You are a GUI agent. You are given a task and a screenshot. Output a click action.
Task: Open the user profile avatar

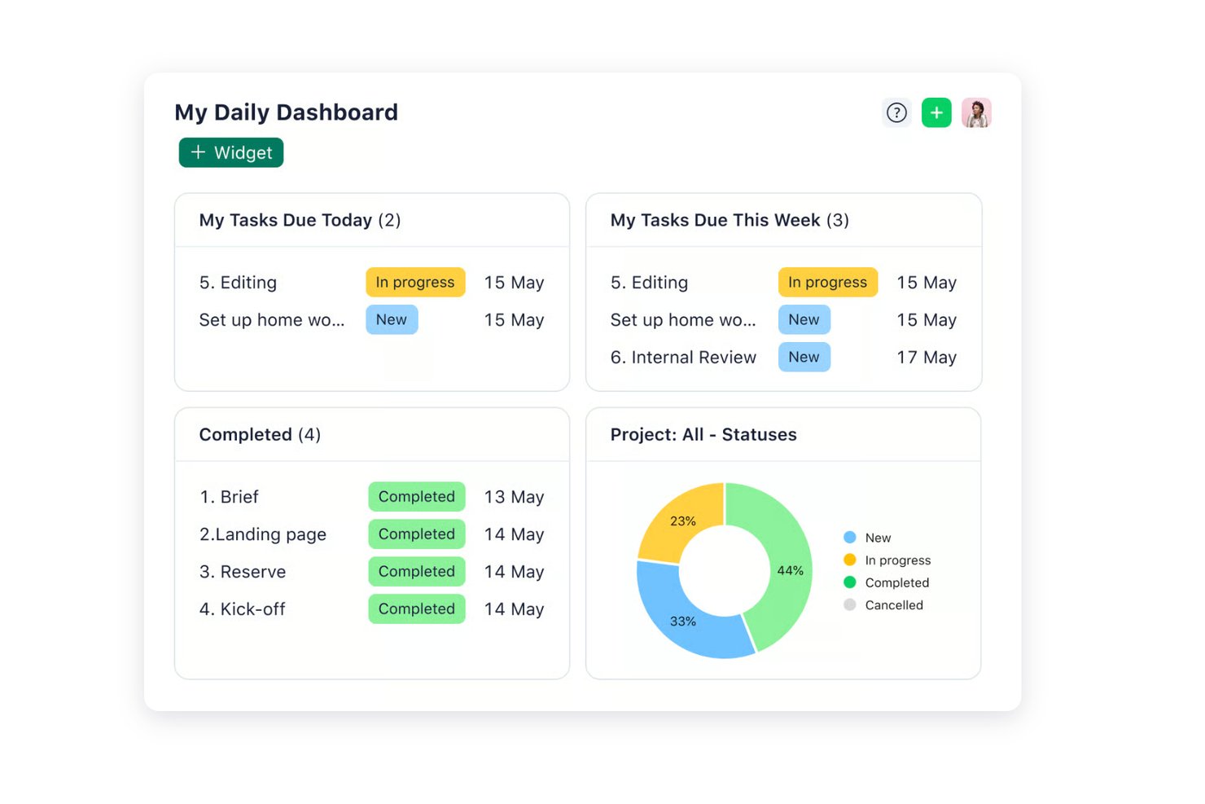(976, 112)
